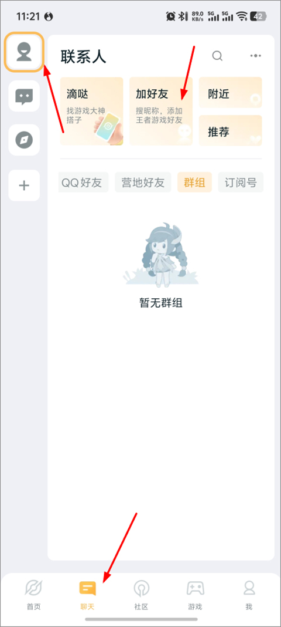Viewport: 281px width, 627px height.
Task: Open 社区 community in bottom navigation
Action: coord(141,595)
